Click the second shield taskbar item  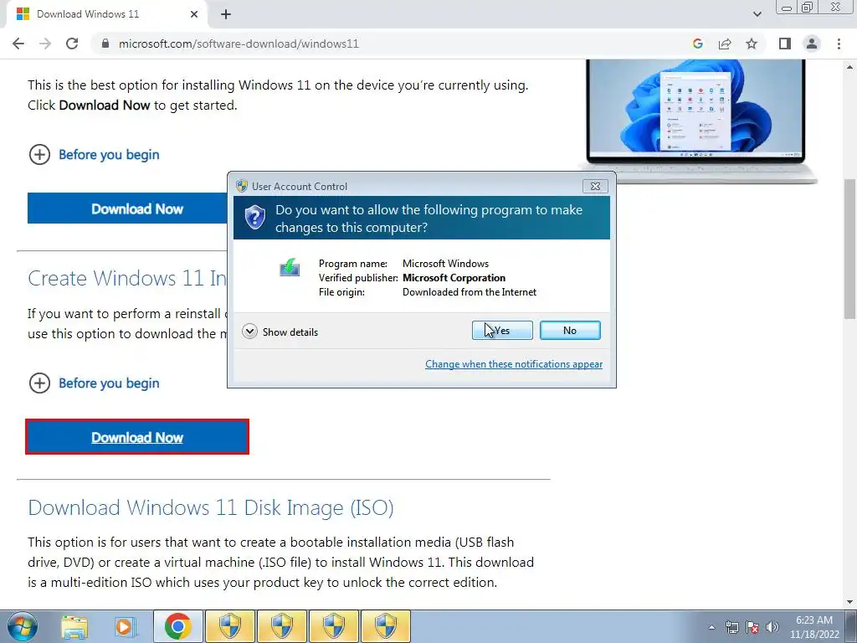282,626
